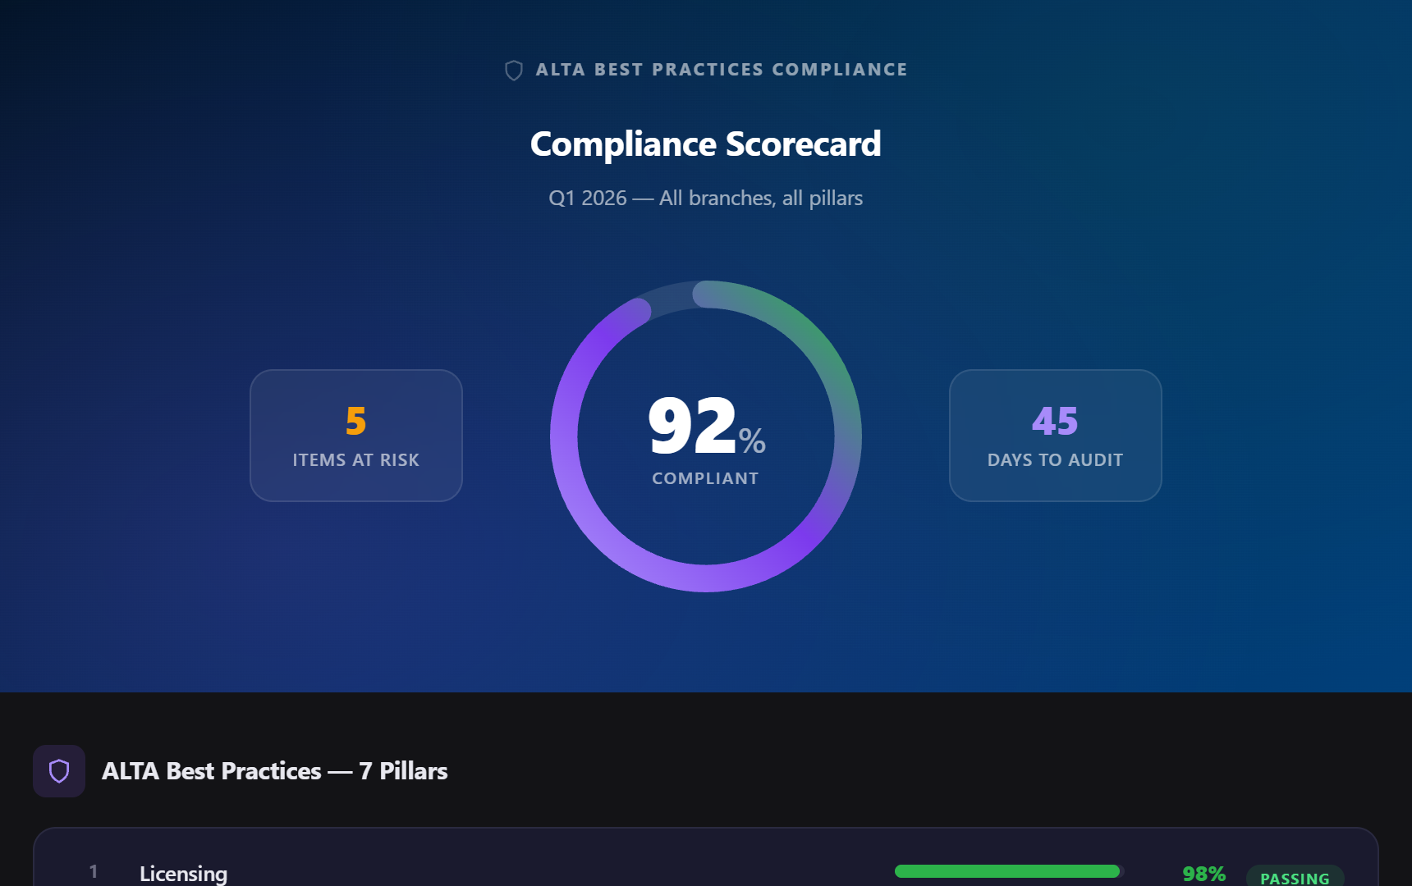
Task: Click the shield icon beside ALTA BEST PRACTICES COMPLIANCE
Action: coord(515,70)
